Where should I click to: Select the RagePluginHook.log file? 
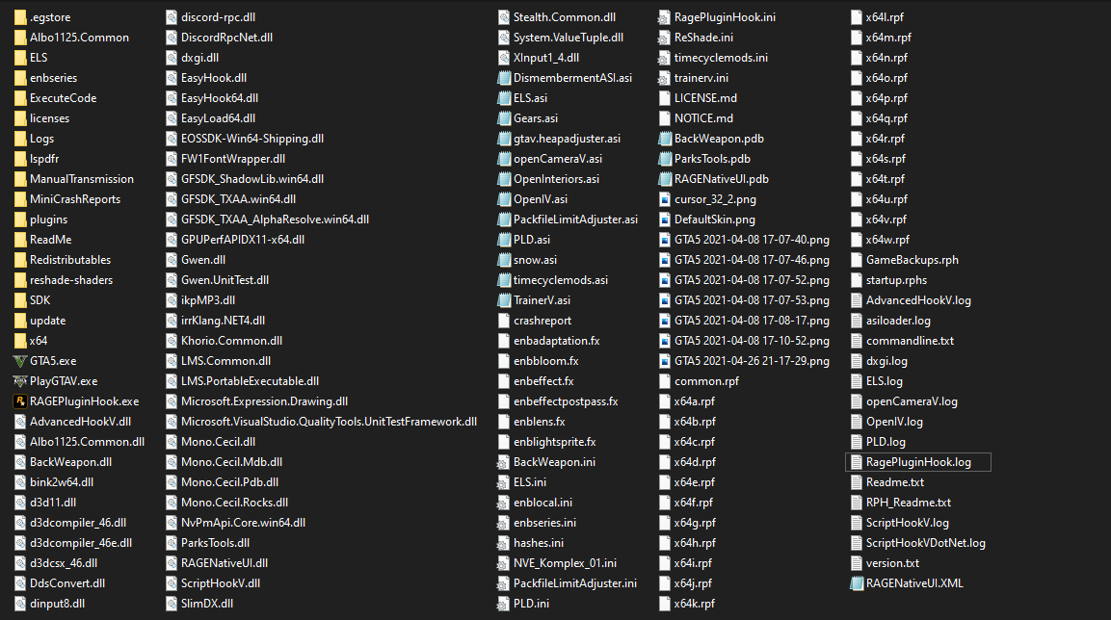pos(918,462)
